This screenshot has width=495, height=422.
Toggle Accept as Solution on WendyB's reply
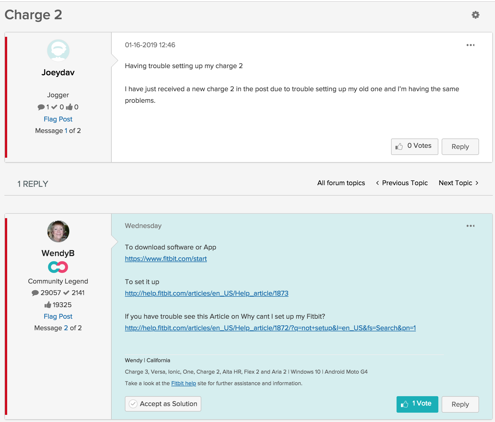(x=163, y=404)
